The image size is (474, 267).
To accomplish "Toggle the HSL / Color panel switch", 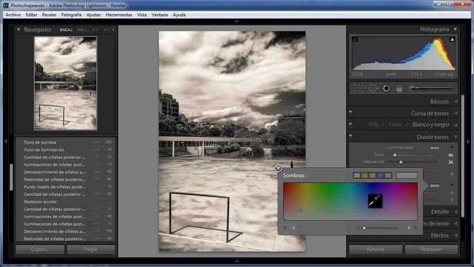I will 350,124.
